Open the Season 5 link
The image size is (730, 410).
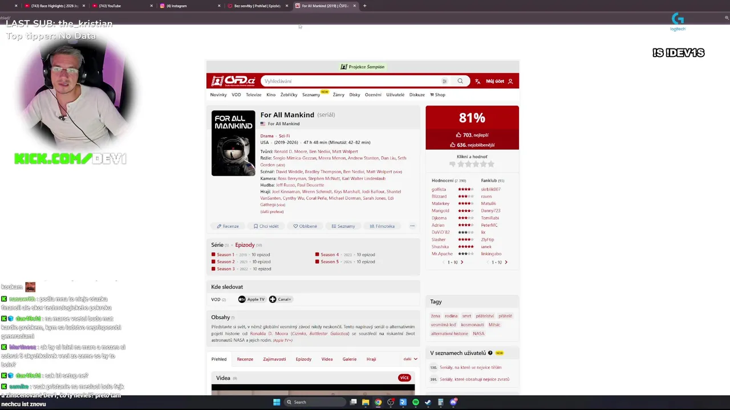pyautogui.click(x=330, y=262)
